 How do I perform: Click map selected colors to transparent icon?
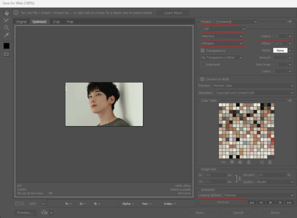[x=232, y=162]
